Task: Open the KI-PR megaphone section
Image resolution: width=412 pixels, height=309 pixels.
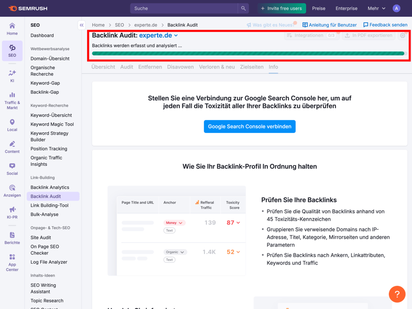Action: 12,213
